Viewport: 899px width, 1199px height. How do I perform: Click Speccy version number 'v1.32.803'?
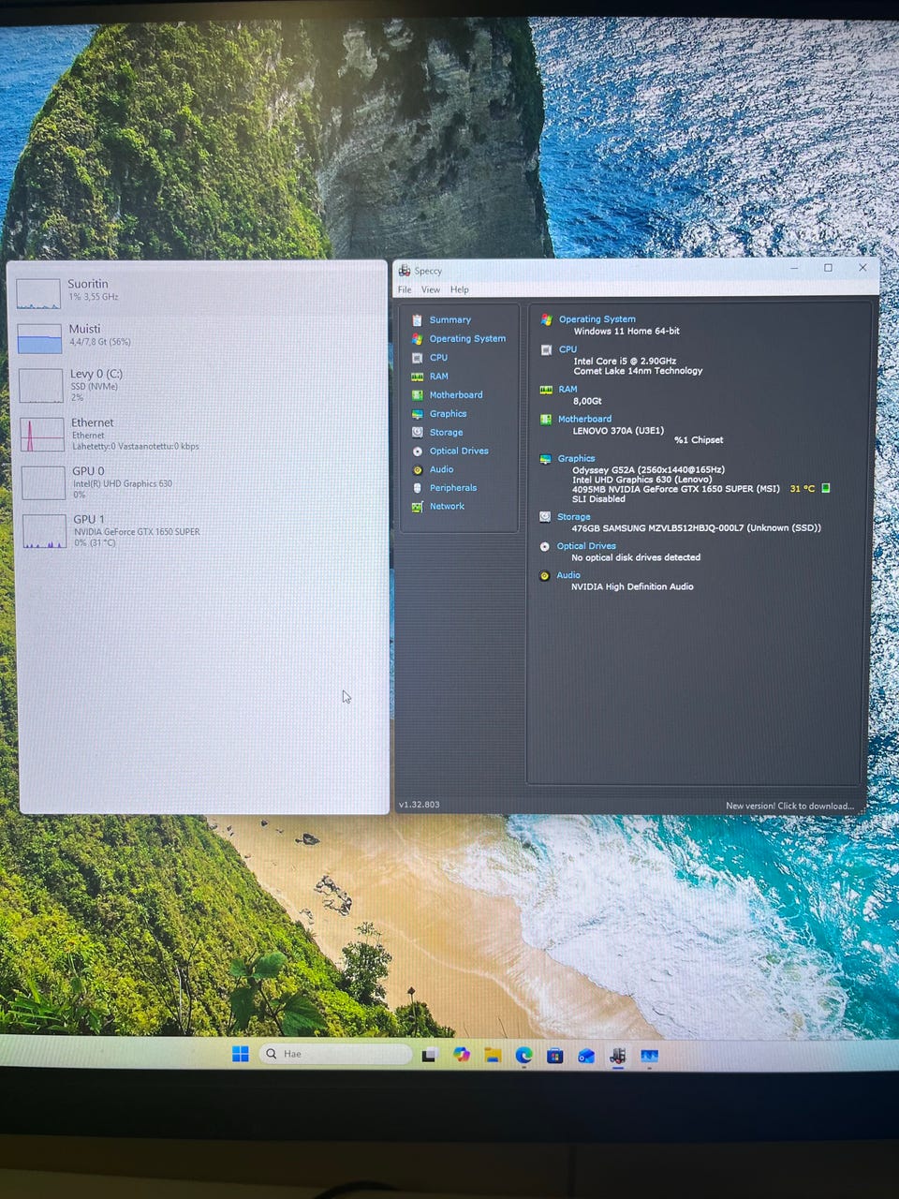tap(419, 805)
